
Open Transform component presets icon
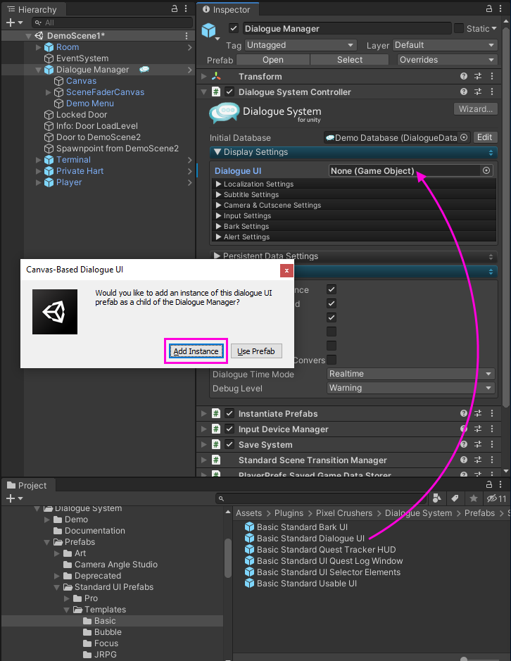click(x=478, y=76)
